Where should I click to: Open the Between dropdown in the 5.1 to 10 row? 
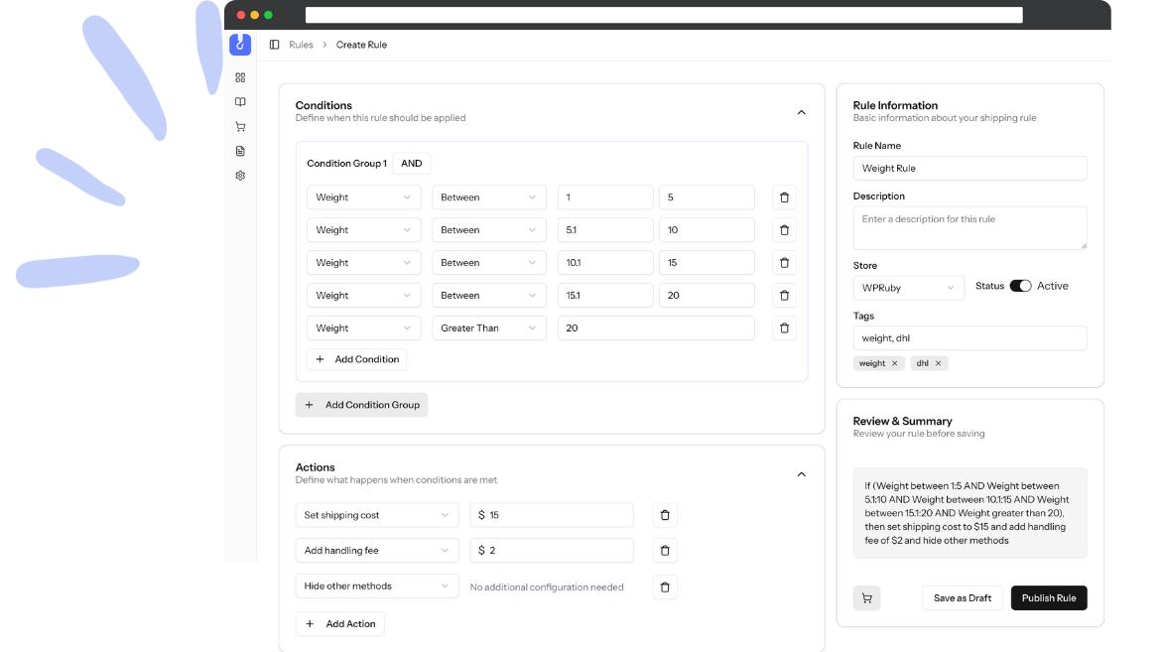tap(489, 229)
